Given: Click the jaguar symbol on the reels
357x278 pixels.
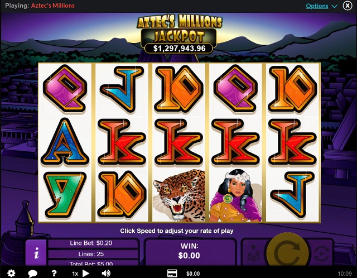Looking at the screenshot, I should coord(178,195).
